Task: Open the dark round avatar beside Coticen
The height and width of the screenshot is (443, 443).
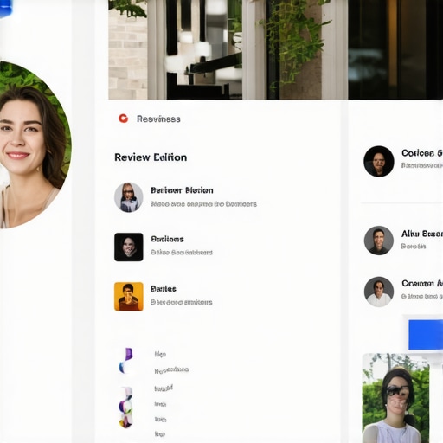Action: 379,161
